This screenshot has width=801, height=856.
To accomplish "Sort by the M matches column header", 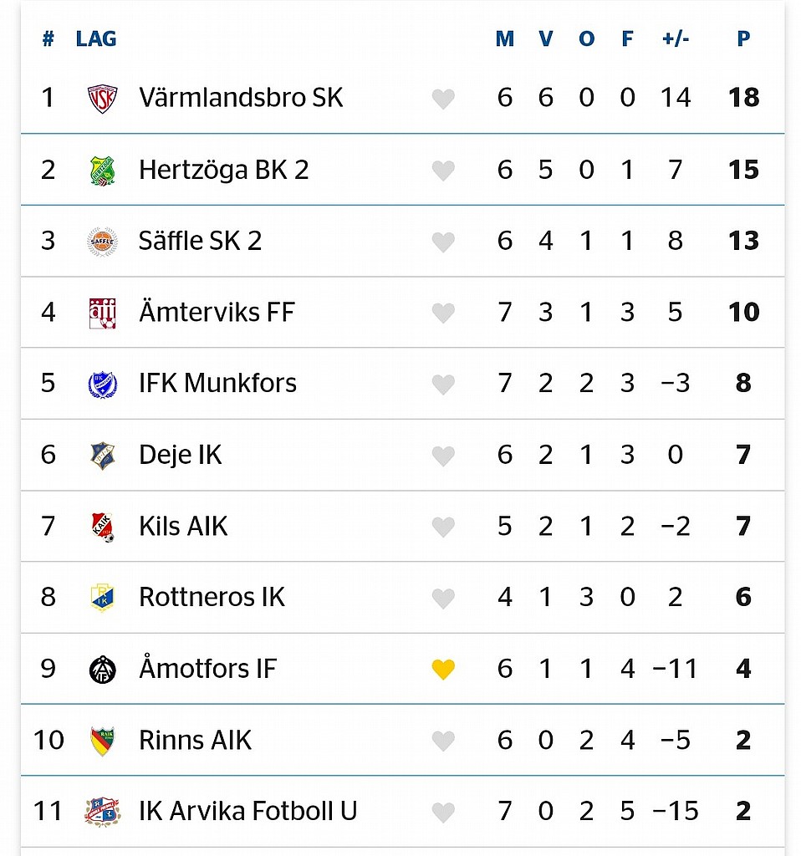I will point(504,38).
